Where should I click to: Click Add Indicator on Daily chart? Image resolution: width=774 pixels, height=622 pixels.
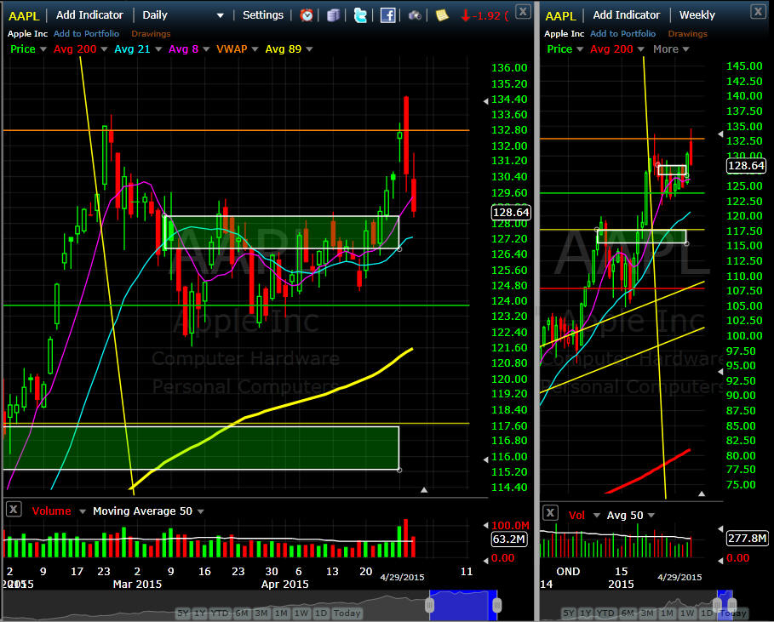tap(89, 14)
